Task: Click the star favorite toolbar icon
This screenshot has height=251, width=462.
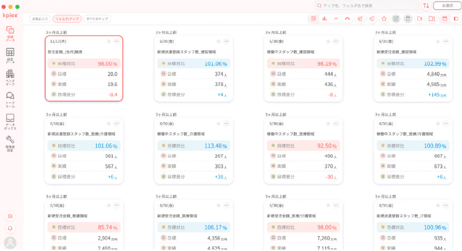Action: 384,19
